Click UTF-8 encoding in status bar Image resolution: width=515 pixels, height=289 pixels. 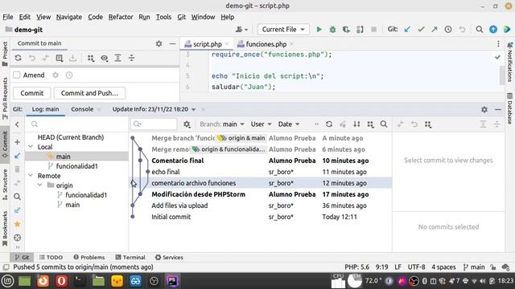click(416, 267)
